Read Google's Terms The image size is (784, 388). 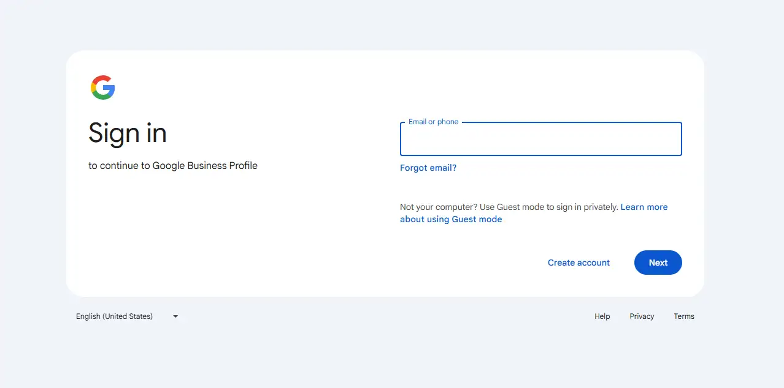[683, 316]
